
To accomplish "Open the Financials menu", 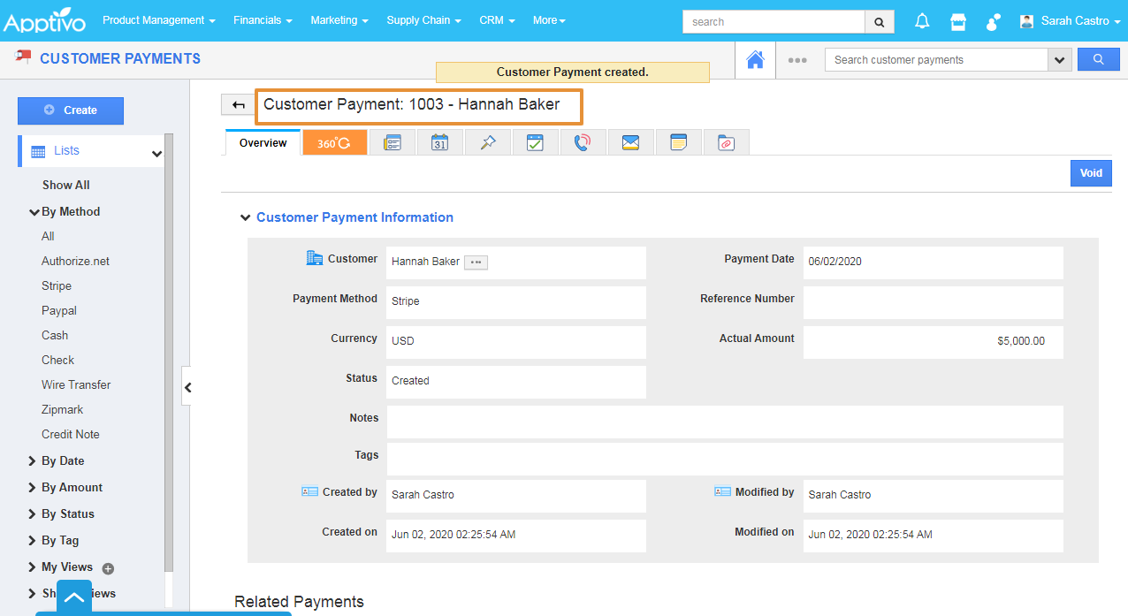I will (263, 20).
